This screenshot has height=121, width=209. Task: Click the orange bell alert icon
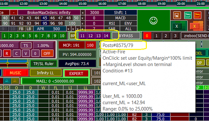coord(15,81)
